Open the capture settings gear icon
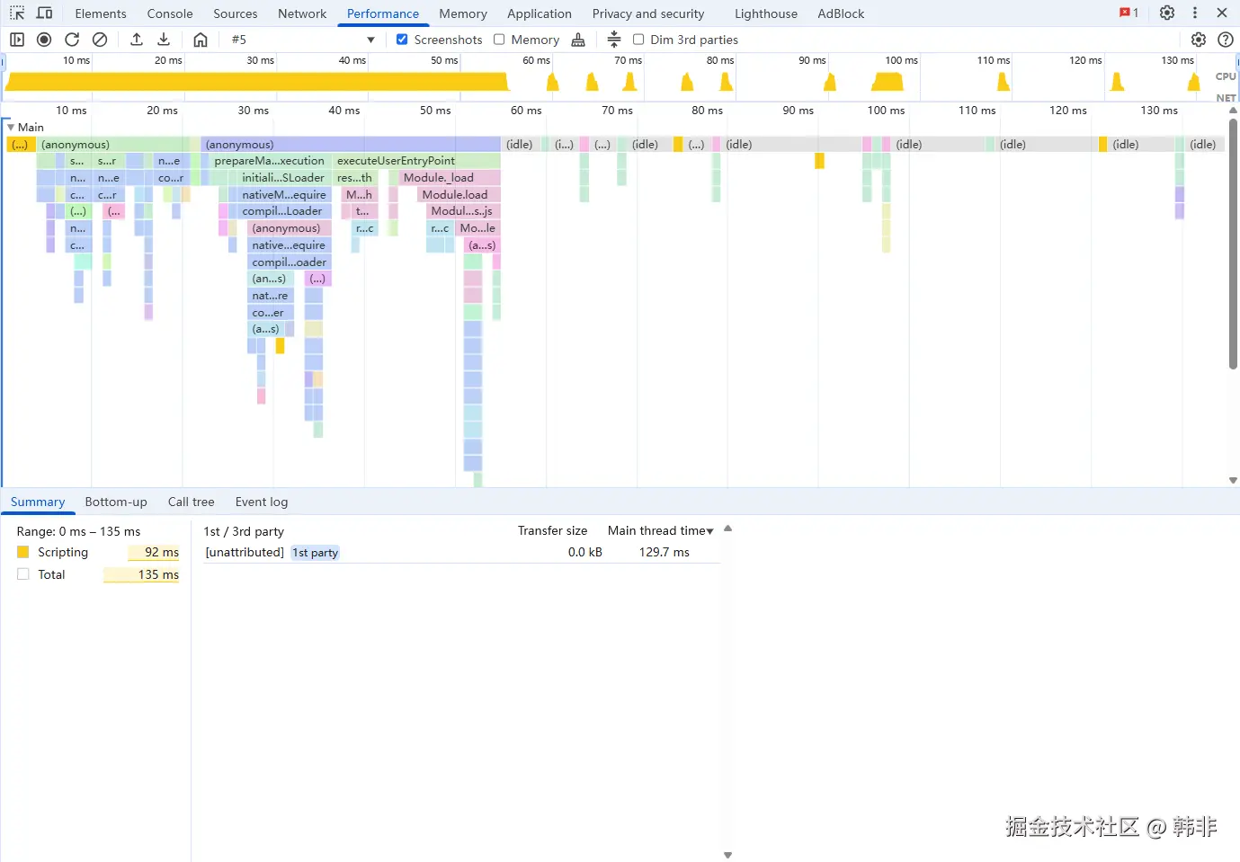1240x862 pixels. coord(1199,40)
